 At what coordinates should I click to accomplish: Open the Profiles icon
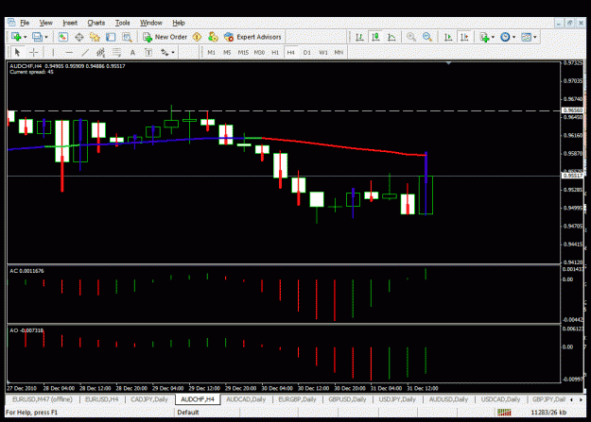pyautogui.click(x=37, y=37)
